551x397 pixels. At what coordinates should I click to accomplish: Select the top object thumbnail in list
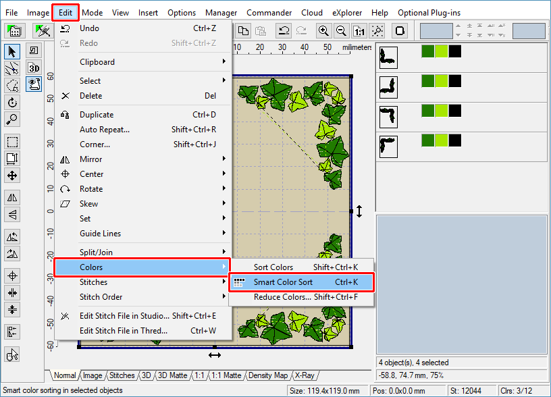click(388, 57)
